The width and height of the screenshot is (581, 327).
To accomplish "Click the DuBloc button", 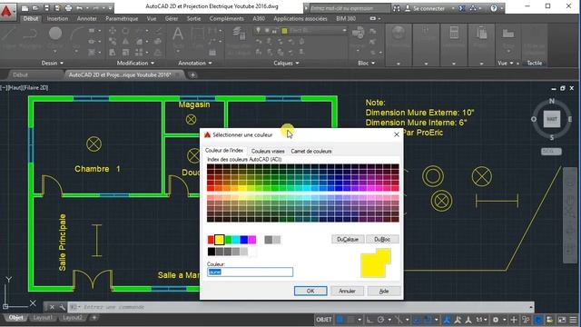I will (382, 240).
